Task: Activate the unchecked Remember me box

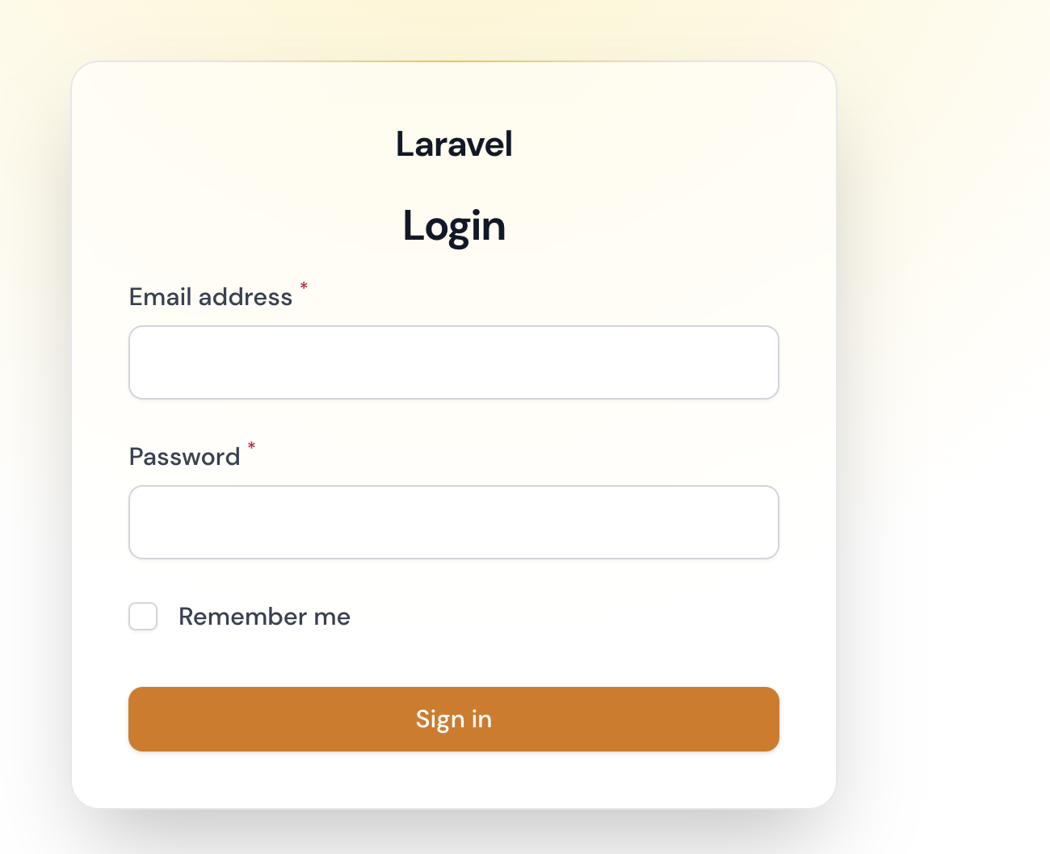Action: (143, 616)
